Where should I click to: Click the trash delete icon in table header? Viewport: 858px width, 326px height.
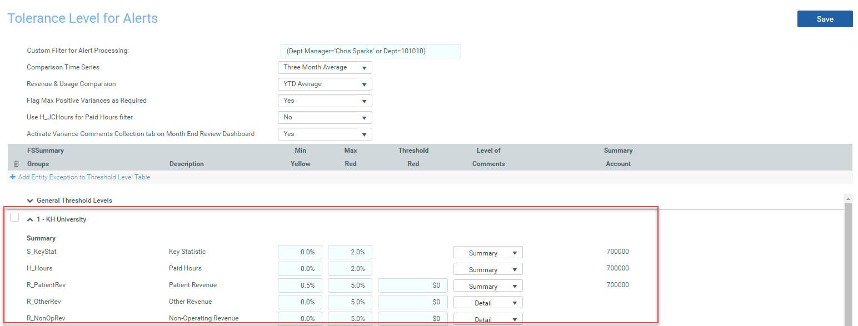click(x=16, y=164)
